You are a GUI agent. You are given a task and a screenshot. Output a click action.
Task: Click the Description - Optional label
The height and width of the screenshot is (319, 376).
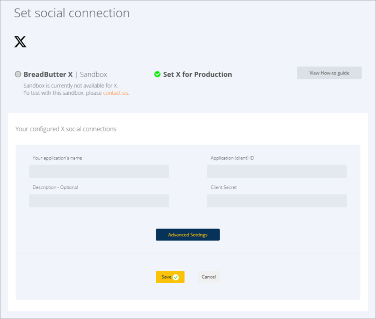pyautogui.click(x=55, y=188)
